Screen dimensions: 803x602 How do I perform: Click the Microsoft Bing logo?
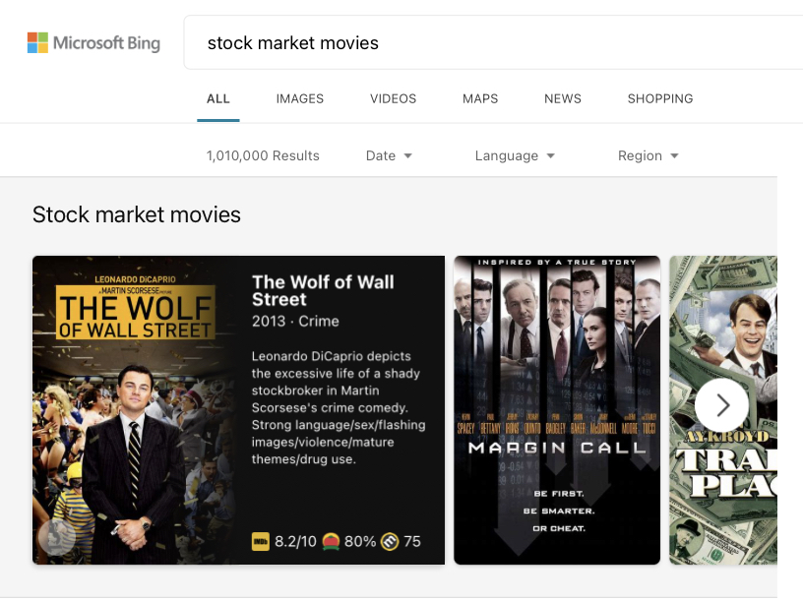pos(93,43)
